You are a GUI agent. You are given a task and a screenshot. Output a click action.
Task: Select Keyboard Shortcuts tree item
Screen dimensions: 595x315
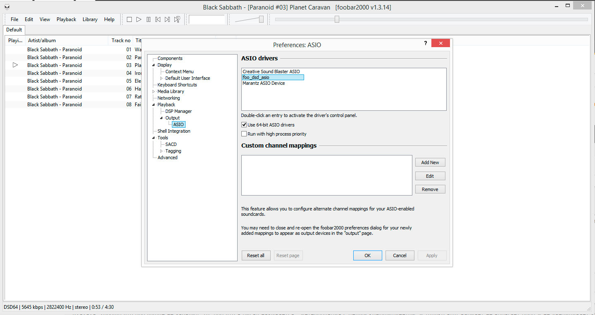177,85
